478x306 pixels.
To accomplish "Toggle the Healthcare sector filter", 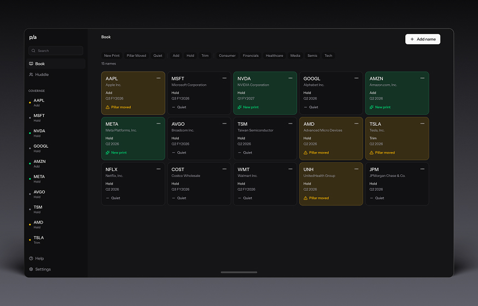I will click(275, 56).
